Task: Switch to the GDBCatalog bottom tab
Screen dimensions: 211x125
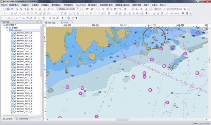Action: pyautogui.click(x=22, y=119)
